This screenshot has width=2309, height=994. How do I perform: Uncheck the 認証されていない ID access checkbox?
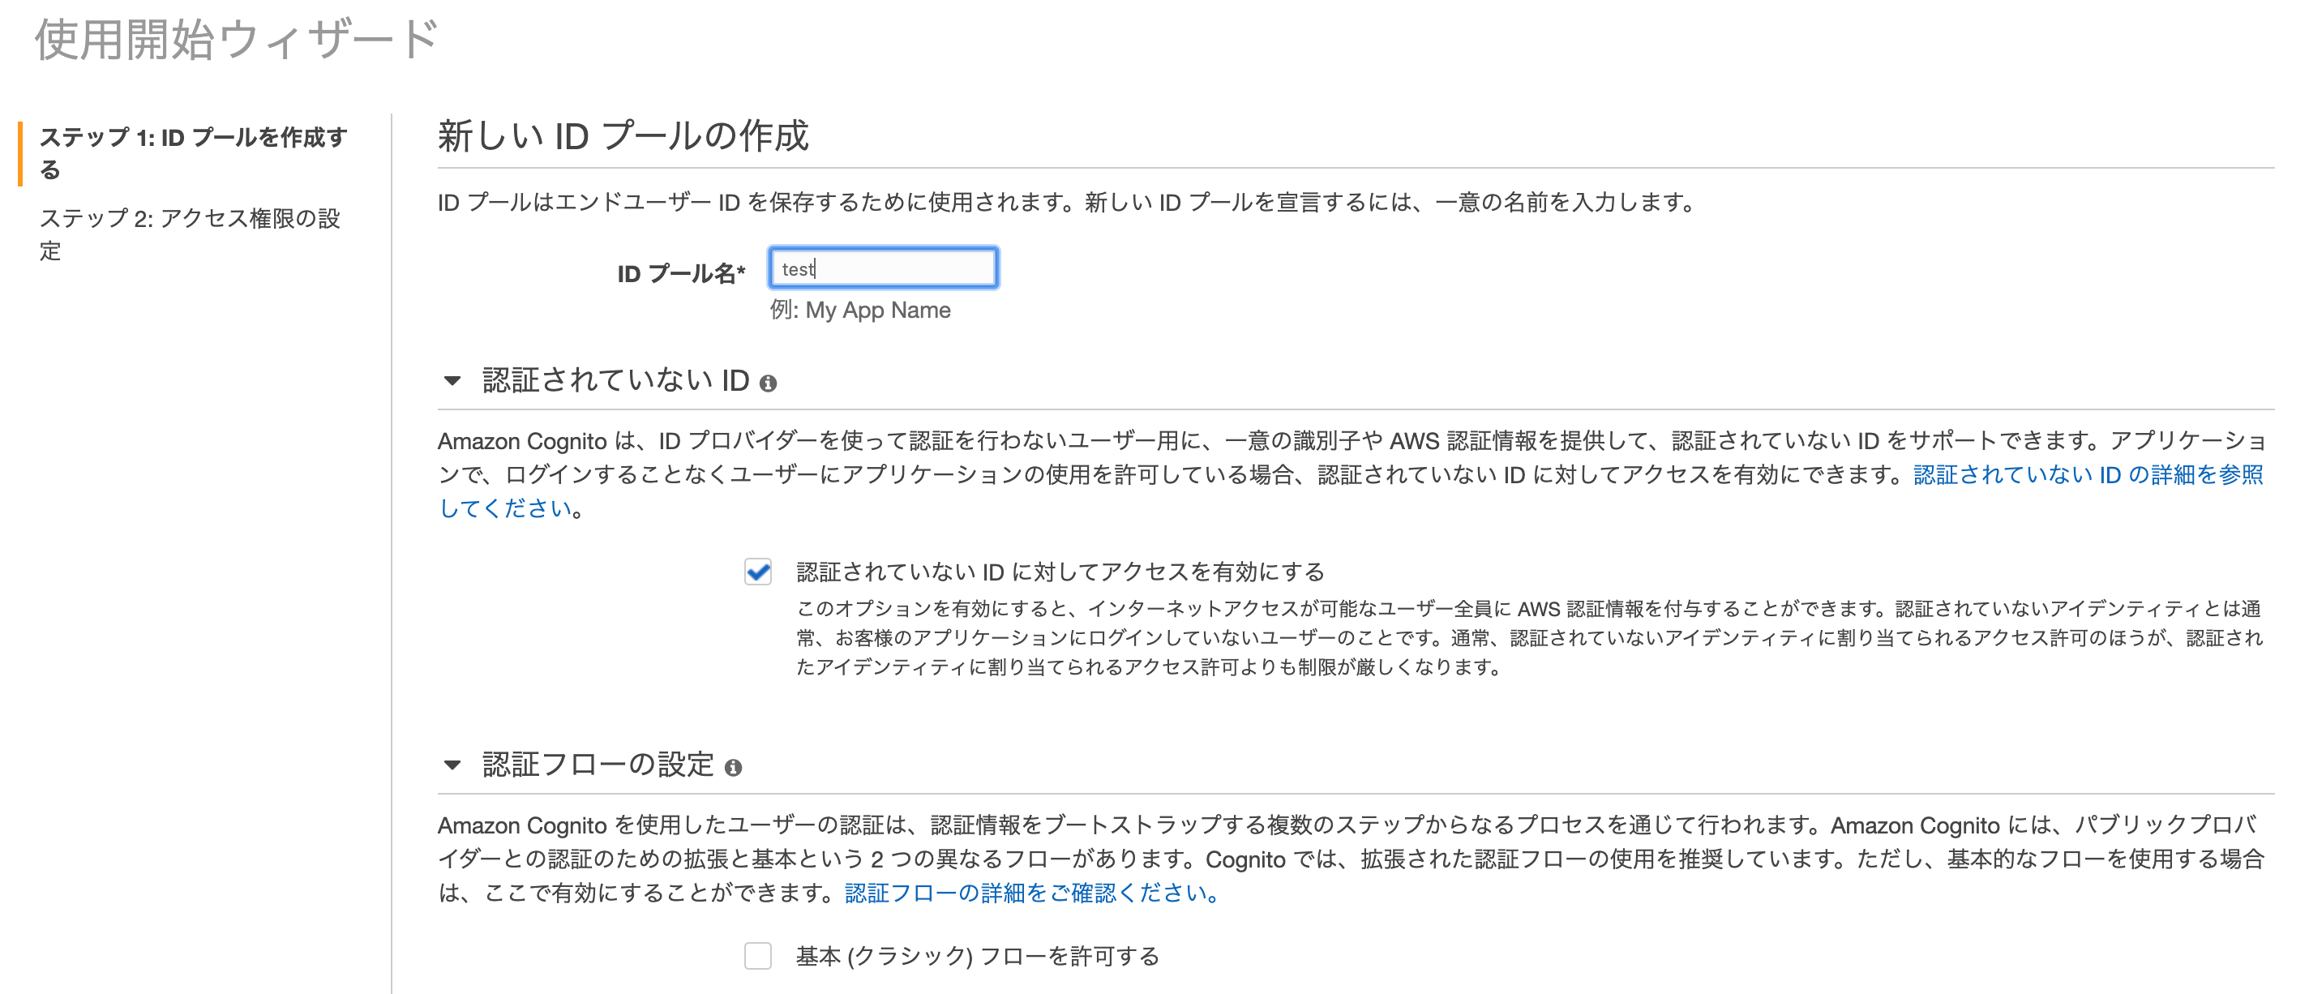coord(758,572)
